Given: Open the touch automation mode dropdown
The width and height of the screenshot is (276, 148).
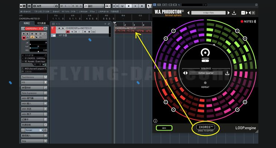Looking at the screenshot, I should click(x=94, y=6).
